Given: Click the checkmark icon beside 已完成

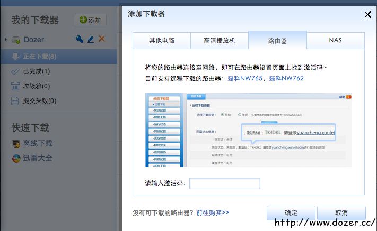Looking at the screenshot, I should pyautogui.click(x=15, y=71).
